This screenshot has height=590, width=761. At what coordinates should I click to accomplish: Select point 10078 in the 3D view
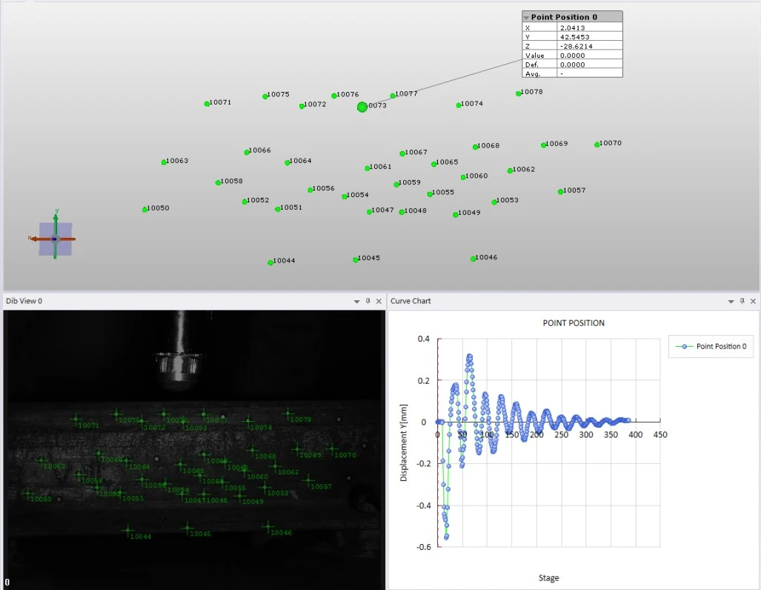[519, 93]
